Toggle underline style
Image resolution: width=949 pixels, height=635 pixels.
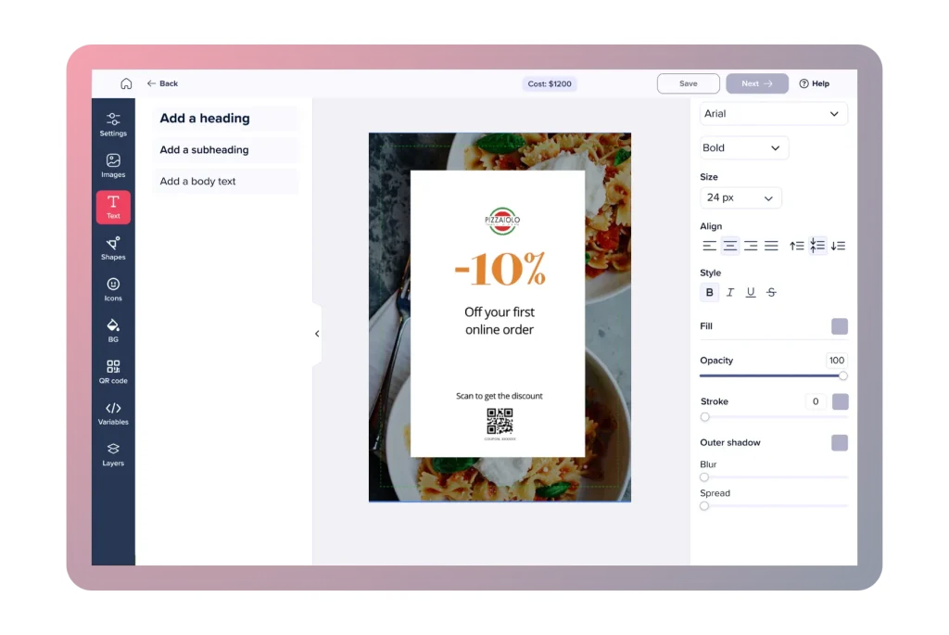(751, 292)
